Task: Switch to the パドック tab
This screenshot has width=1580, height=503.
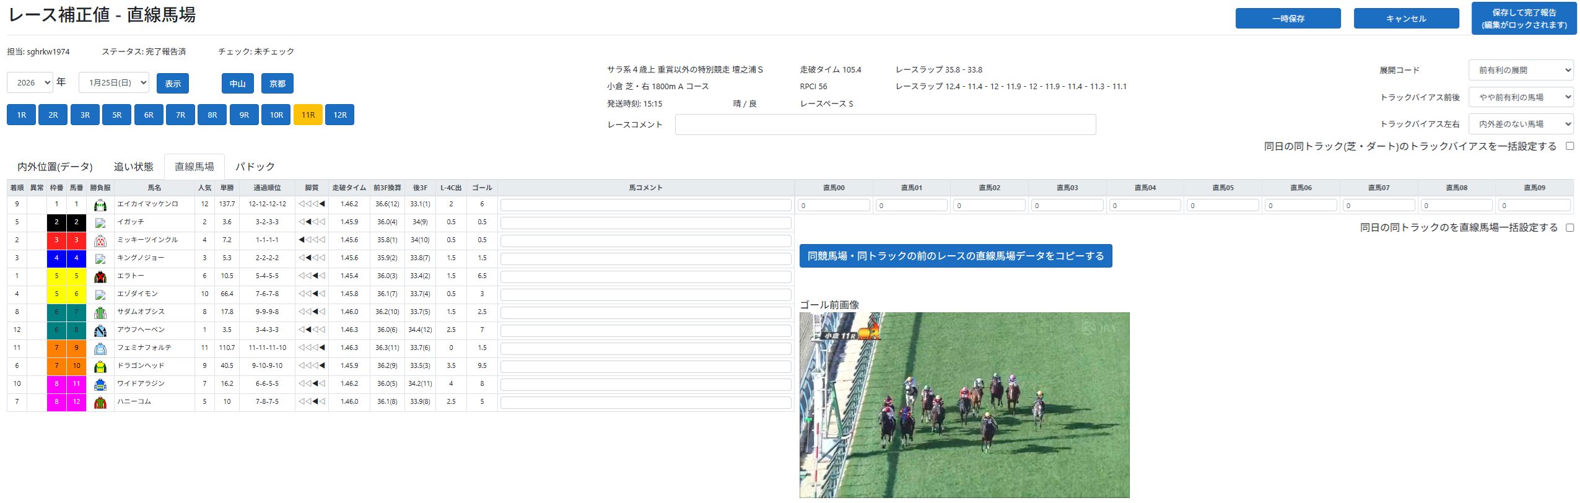Action: click(x=255, y=167)
